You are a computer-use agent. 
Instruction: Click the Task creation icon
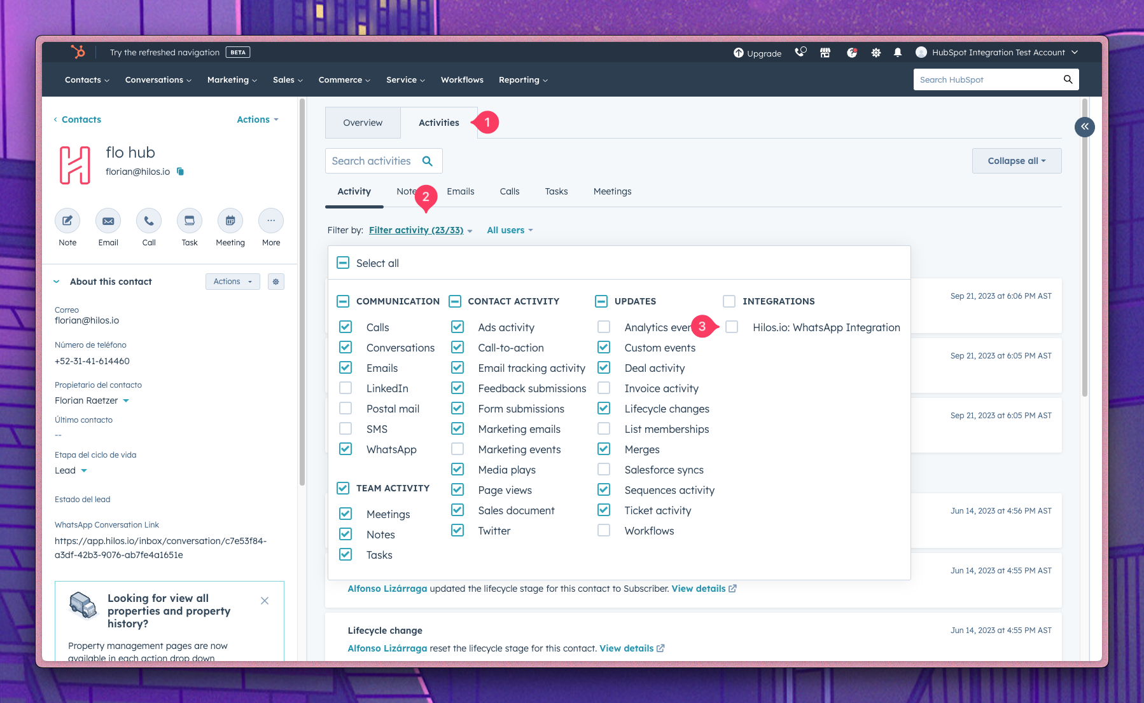(x=189, y=221)
